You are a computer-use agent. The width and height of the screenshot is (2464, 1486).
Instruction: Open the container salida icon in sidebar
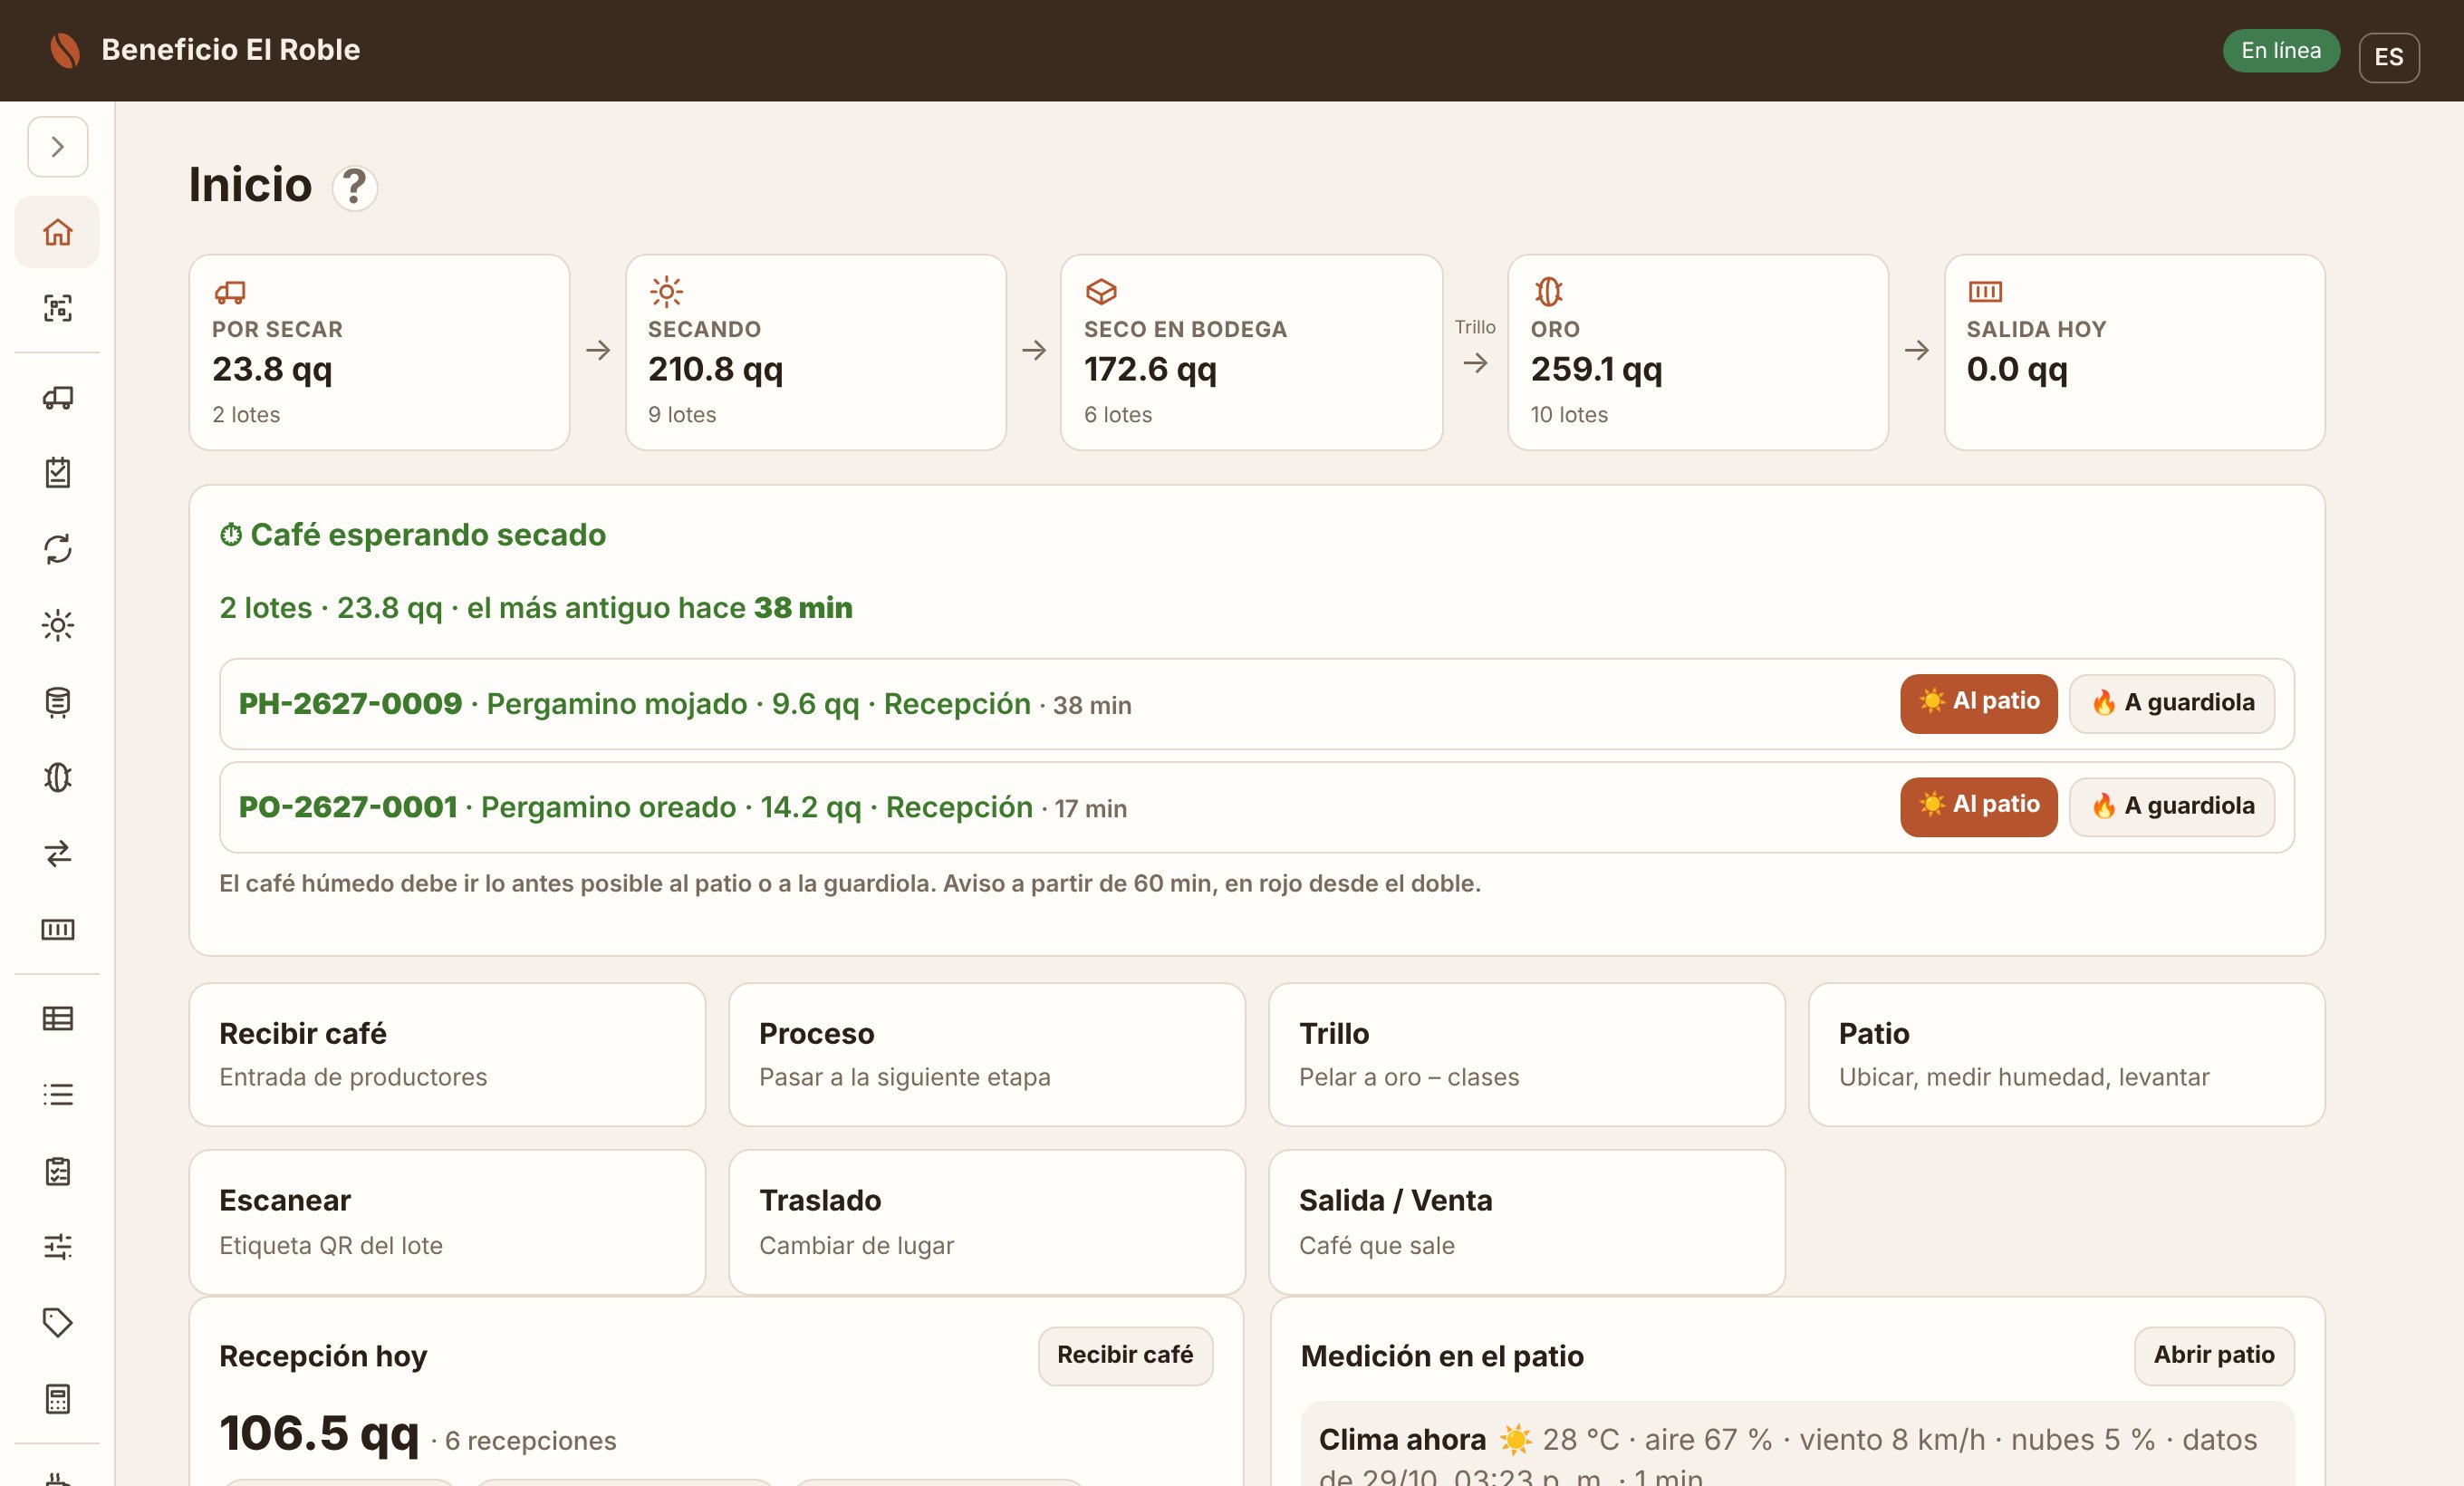point(57,929)
